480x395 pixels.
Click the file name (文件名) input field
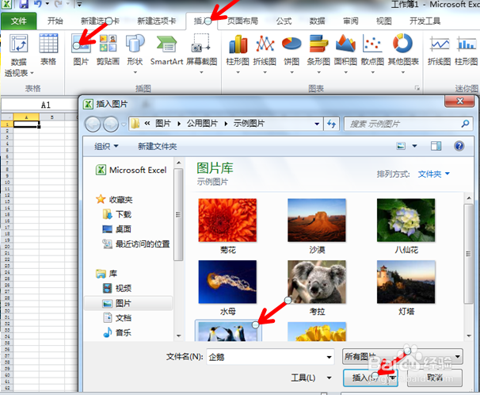pos(265,357)
